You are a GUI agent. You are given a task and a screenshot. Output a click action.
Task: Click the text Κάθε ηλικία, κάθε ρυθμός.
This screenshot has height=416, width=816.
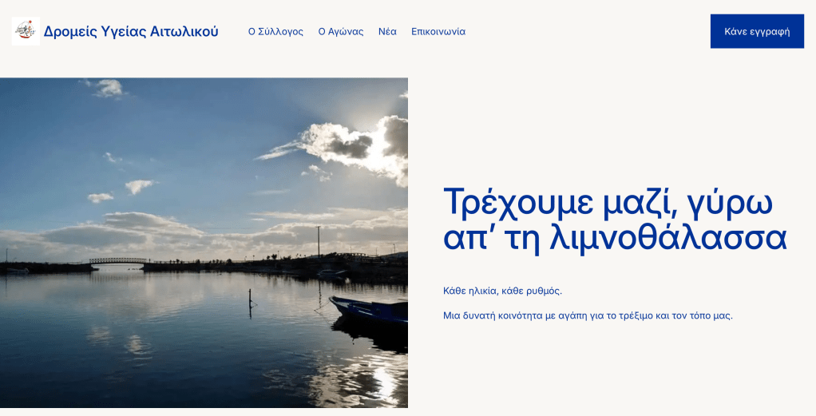(x=502, y=291)
